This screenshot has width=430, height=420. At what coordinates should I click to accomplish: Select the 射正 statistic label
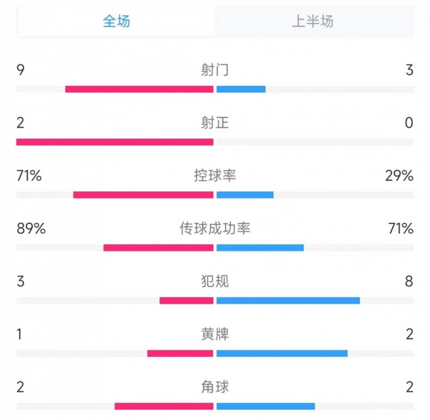215,123
